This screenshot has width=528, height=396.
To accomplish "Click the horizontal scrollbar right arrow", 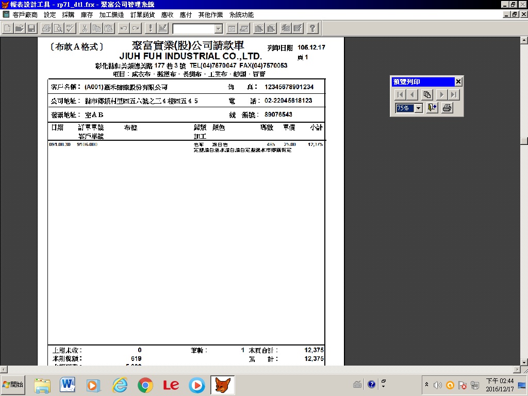I will tap(517, 370).
